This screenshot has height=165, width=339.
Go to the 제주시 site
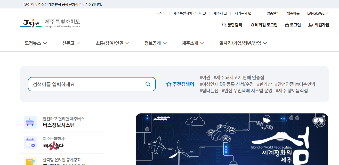click(220, 13)
